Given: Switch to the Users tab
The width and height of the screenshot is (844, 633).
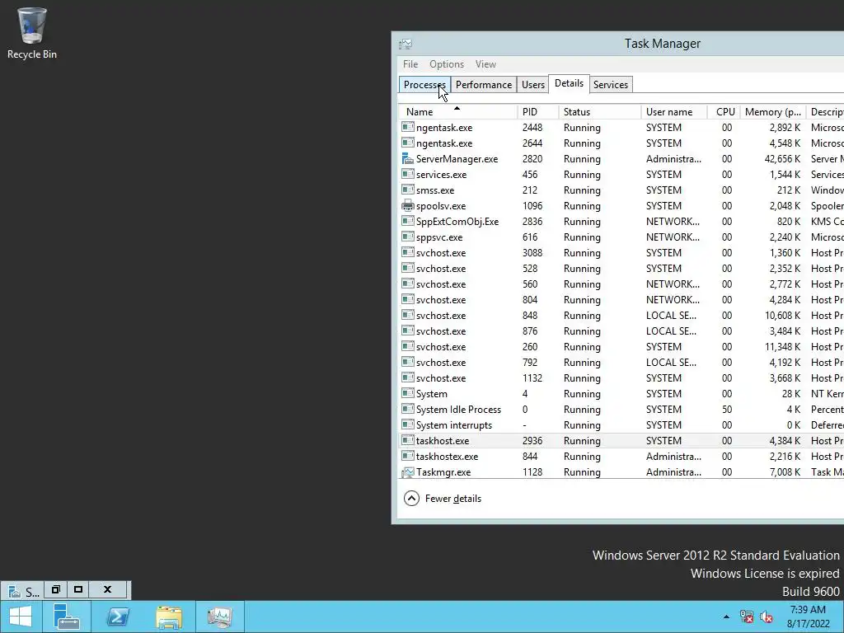Looking at the screenshot, I should tap(533, 85).
